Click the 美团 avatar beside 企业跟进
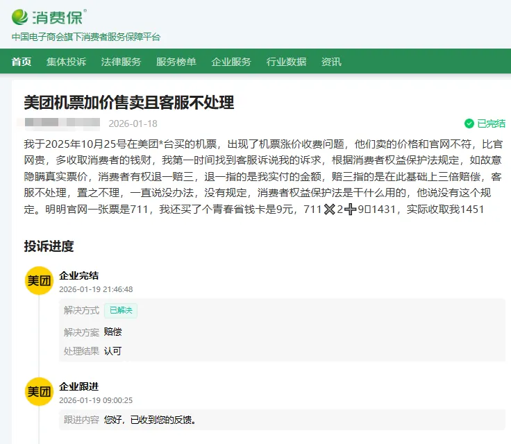511x444 pixels. pos(39,391)
